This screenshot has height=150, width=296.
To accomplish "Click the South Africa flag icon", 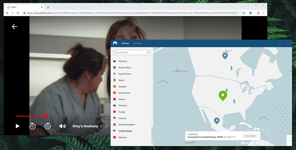I will point(114,67).
